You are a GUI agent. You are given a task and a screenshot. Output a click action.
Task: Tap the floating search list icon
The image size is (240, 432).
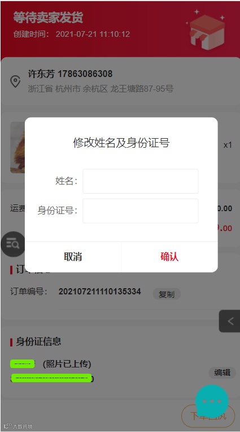click(13, 244)
